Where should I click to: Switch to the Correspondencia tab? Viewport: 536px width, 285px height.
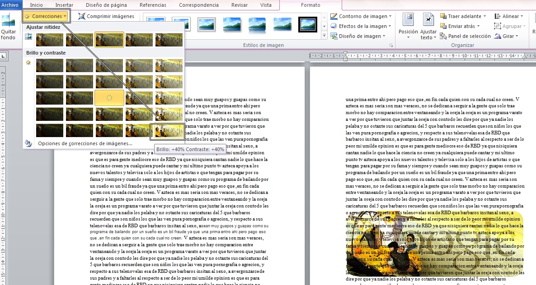(199, 5)
